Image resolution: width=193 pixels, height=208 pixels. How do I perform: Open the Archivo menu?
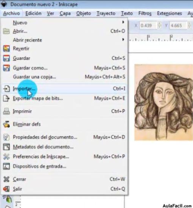(11, 14)
